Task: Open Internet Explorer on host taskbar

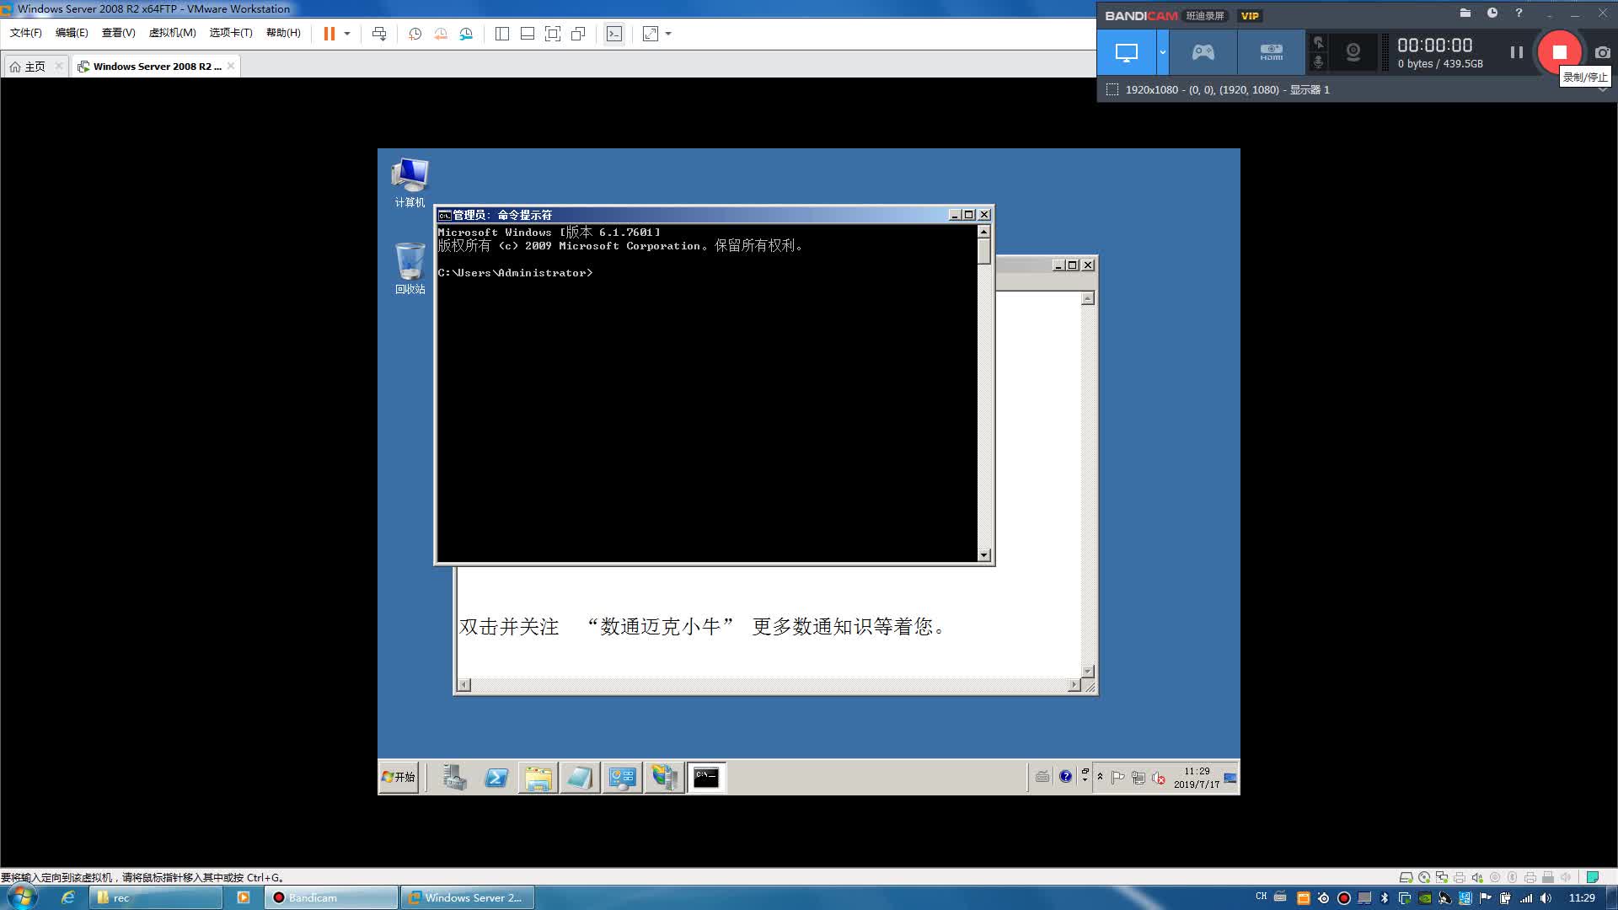Action: point(67,897)
